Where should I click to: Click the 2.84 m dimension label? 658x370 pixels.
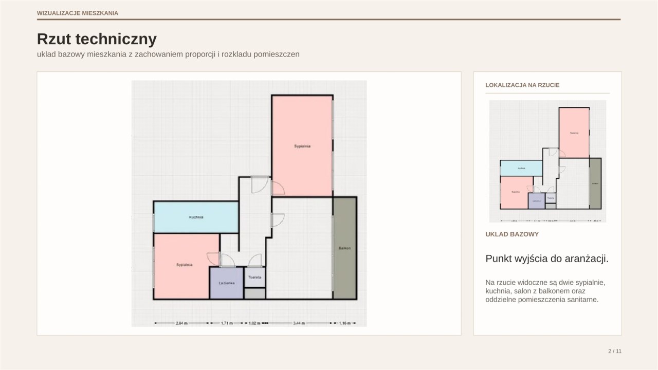click(x=181, y=323)
